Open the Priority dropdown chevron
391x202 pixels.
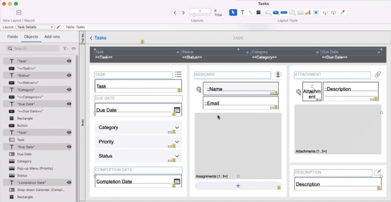tap(177, 142)
